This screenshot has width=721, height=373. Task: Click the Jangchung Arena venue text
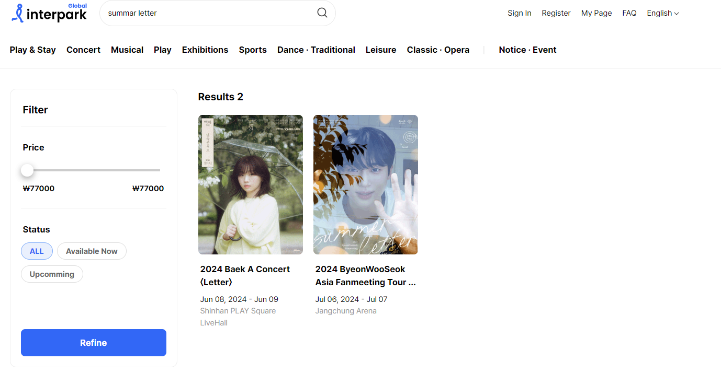click(x=346, y=311)
